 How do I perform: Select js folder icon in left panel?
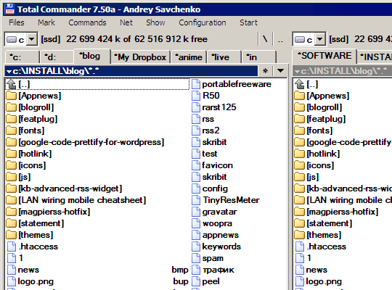(x=11, y=177)
